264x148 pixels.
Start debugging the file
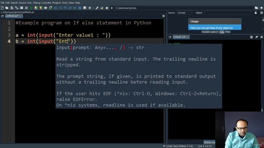(55, 8)
